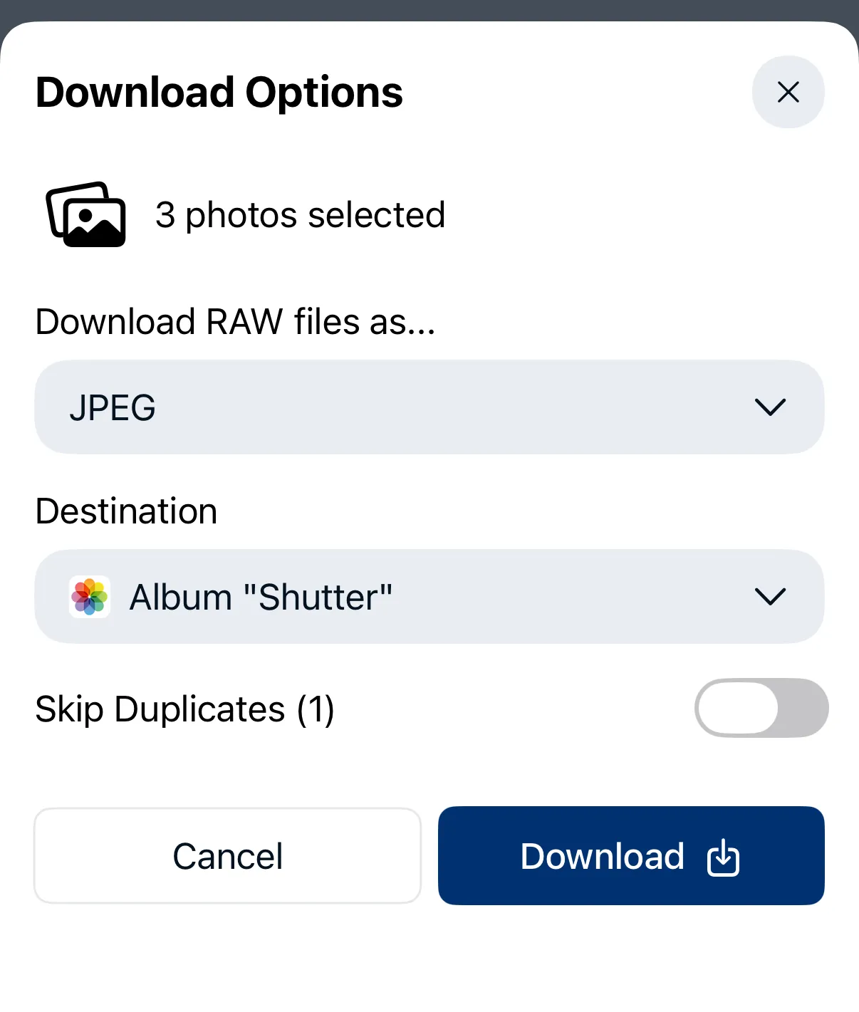Click the white knob of the Skip Duplicates switch

click(x=738, y=708)
